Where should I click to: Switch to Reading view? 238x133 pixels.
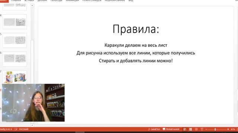coord(196,129)
